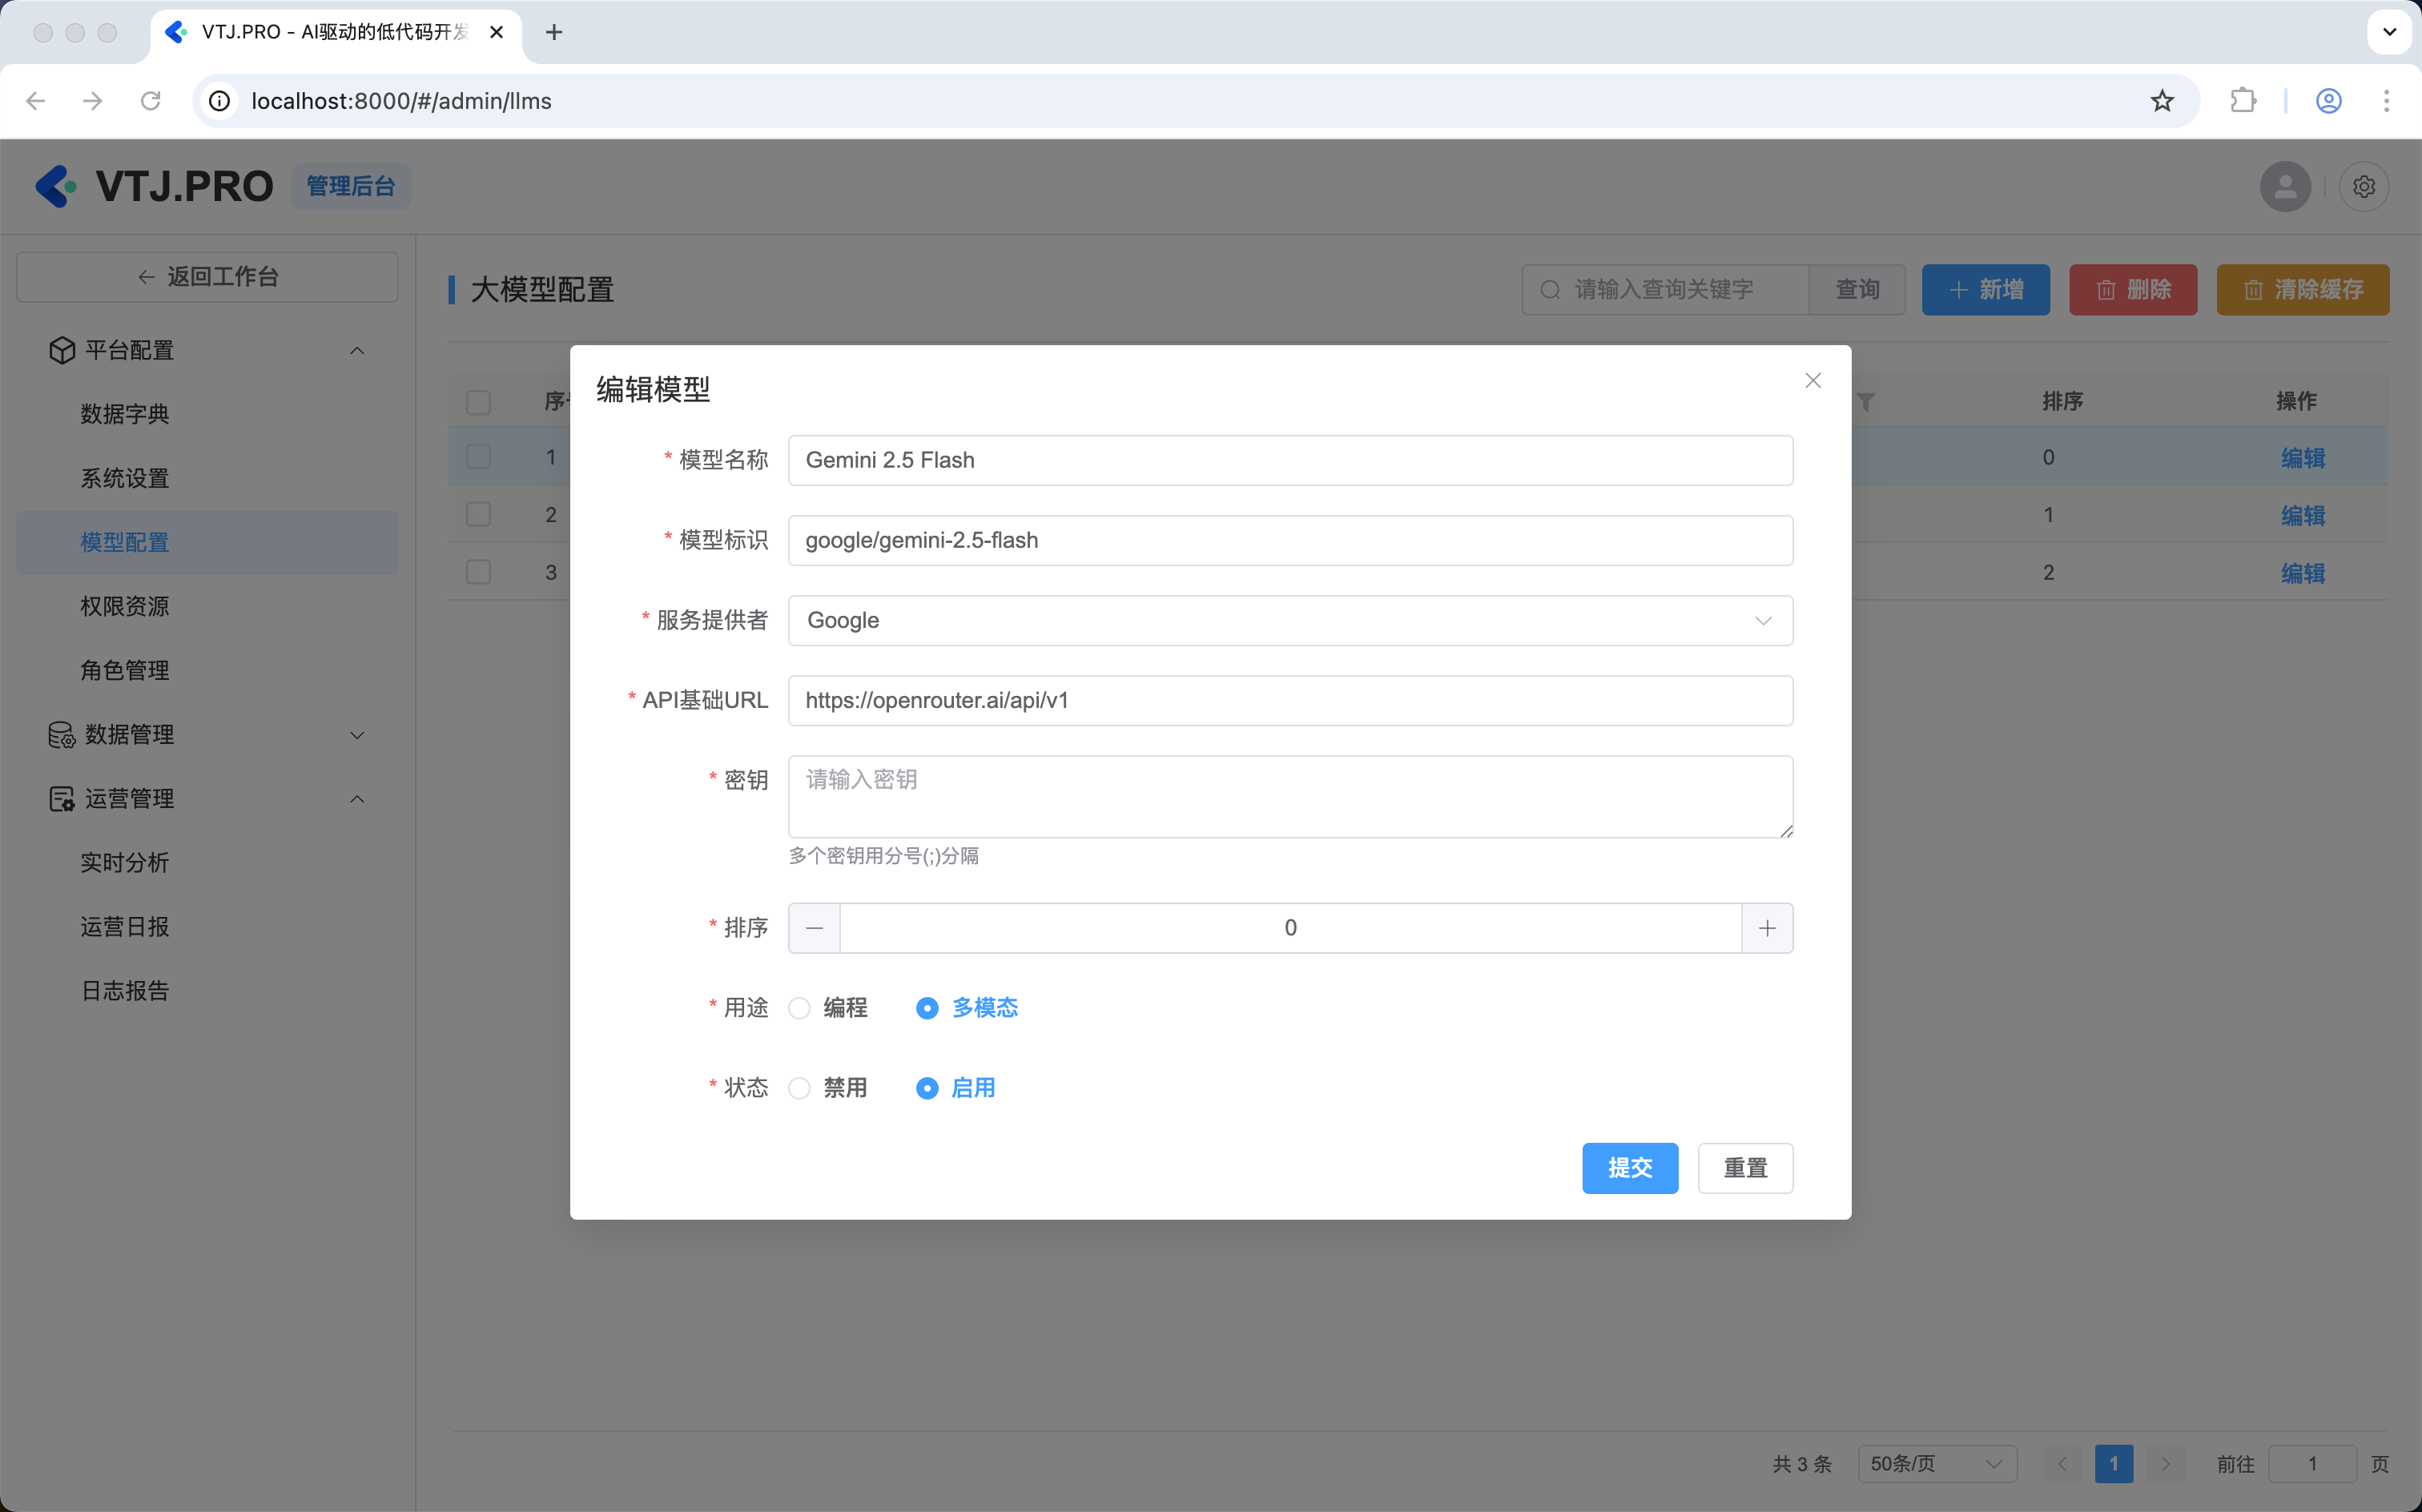
Task: Click into the 密钥 textarea field
Action: pos(1289,797)
